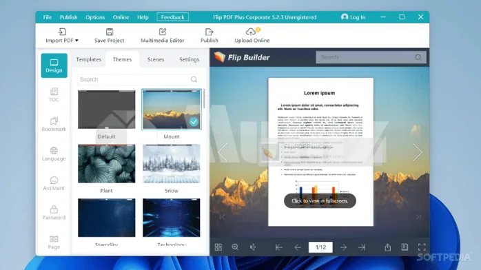481x270 pixels.
Task: Open the Bookmark sidebar panel
Action: click(x=54, y=125)
